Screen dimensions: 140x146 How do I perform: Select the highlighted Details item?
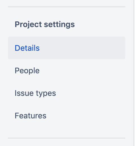(67, 48)
